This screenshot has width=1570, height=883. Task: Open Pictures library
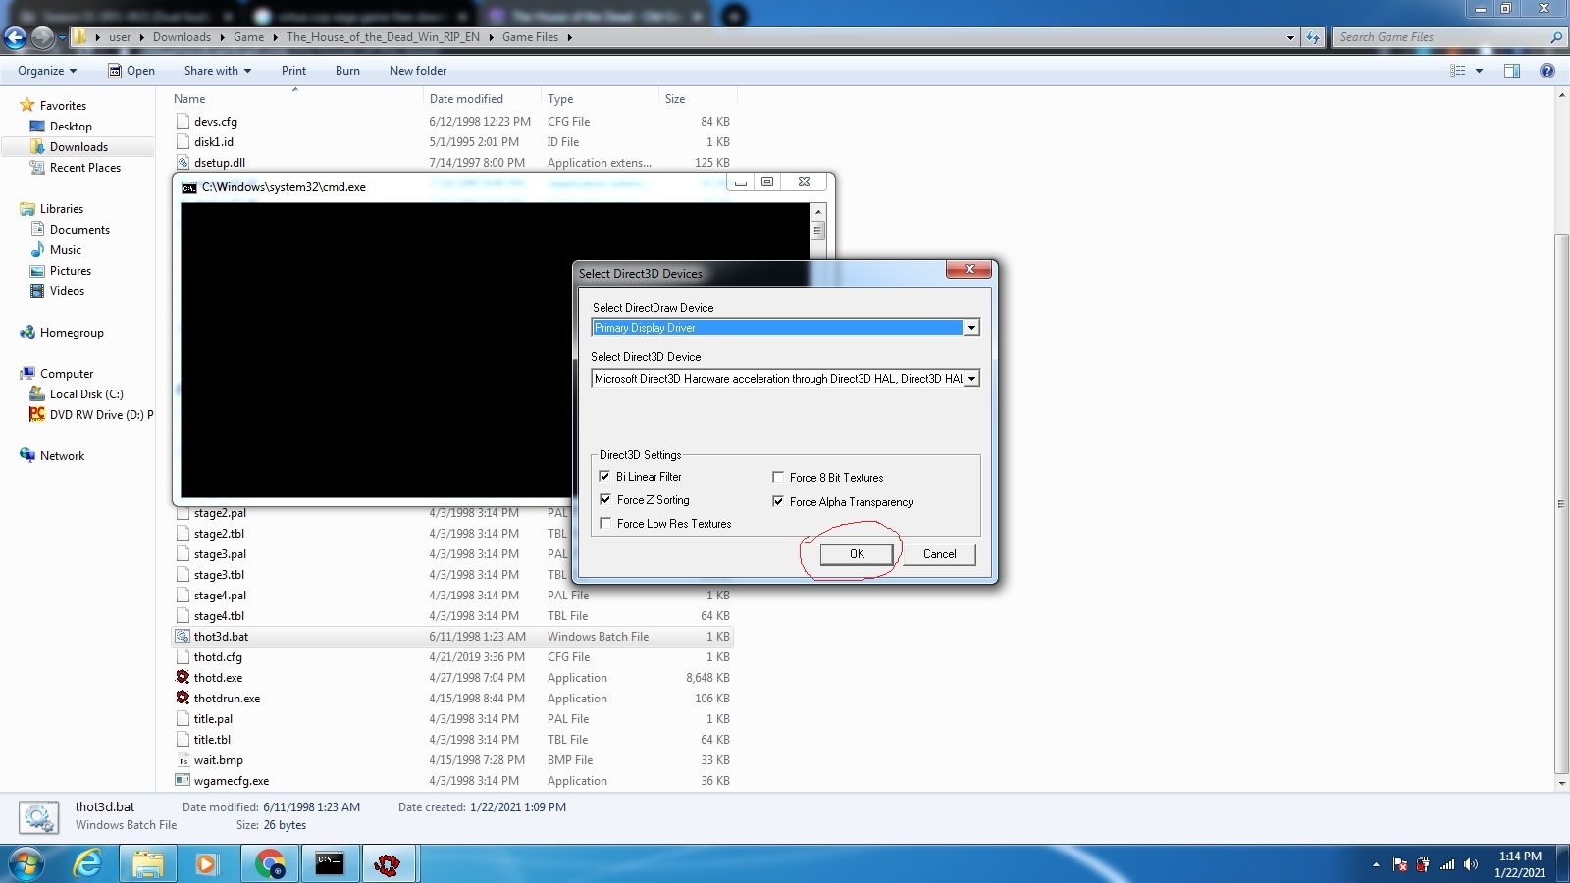(71, 271)
